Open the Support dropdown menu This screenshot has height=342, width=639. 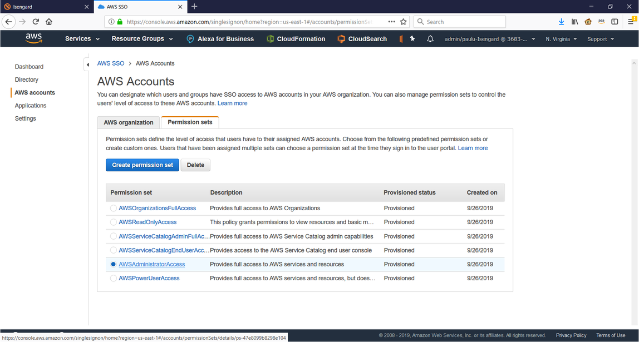point(600,39)
